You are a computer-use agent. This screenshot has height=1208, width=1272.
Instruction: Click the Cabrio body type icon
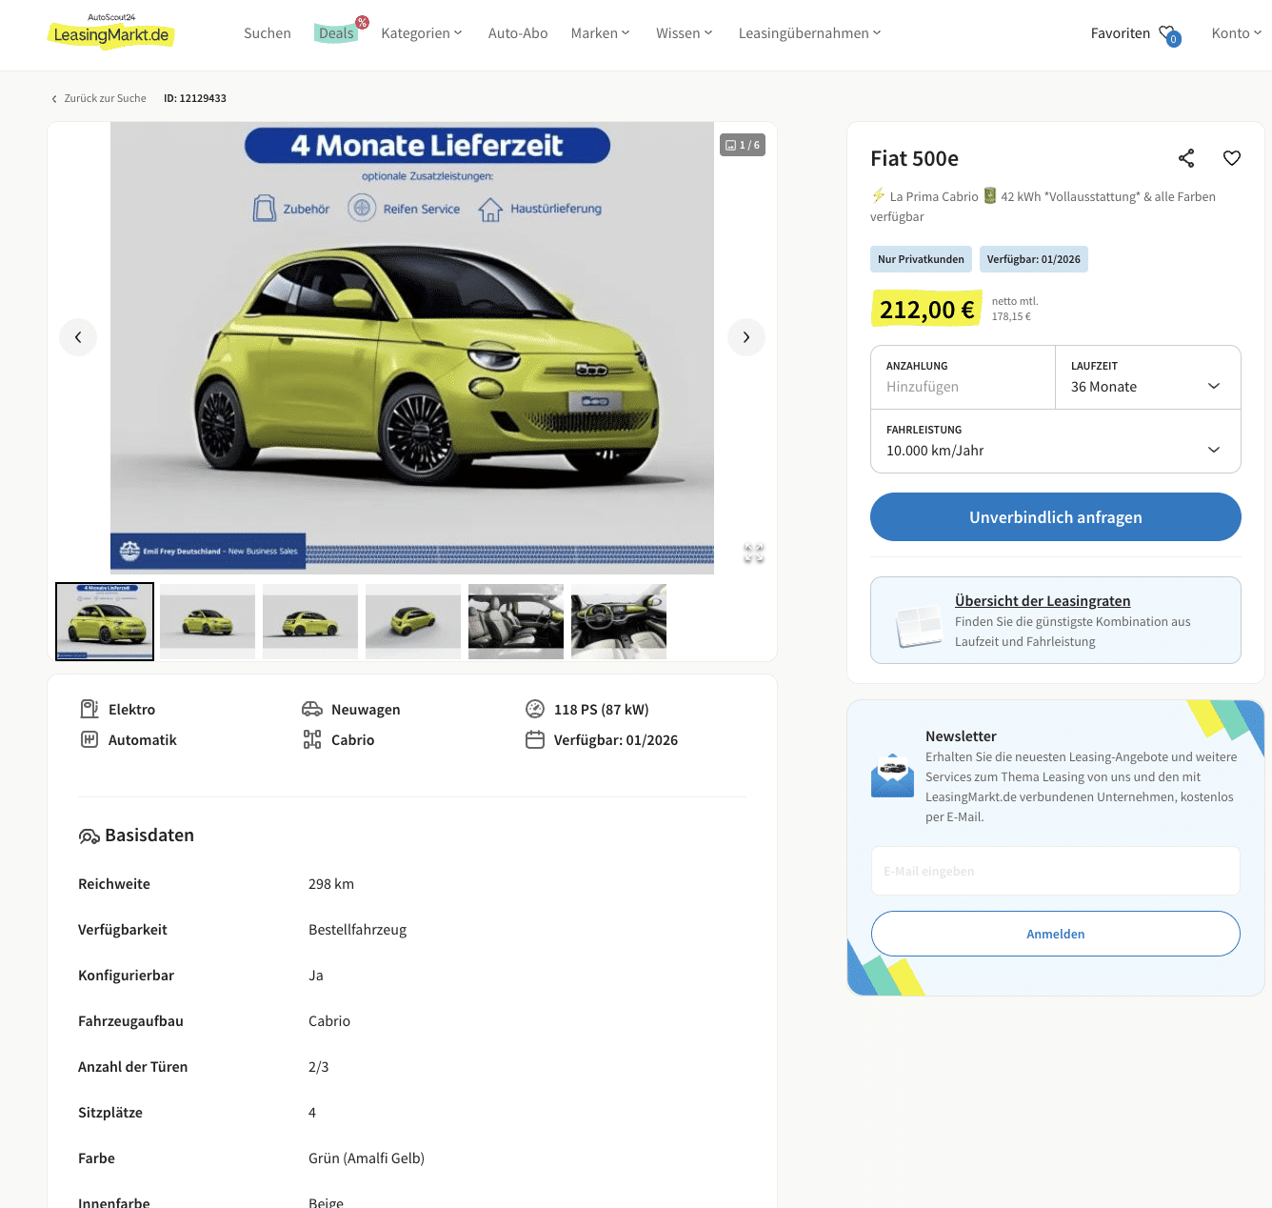click(312, 739)
